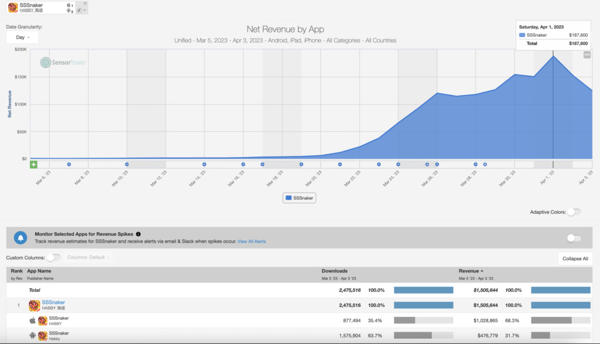Click the blue bell alert icon
Image resolution: width=600 pixels, height=344 pixels.
(x=21, y=237)
